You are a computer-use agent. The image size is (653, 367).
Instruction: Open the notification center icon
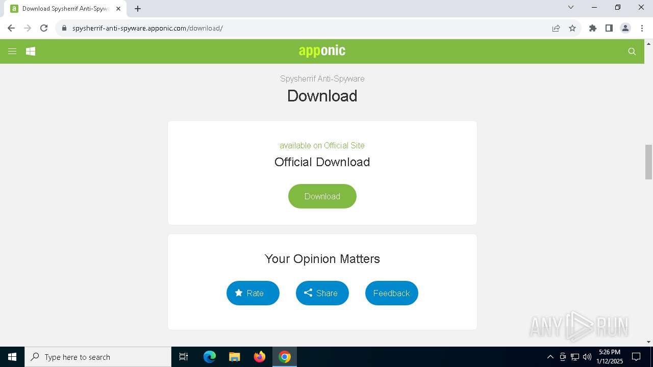[x=636, y=357]
